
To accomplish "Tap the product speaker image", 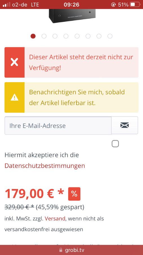I will point(72,16).
